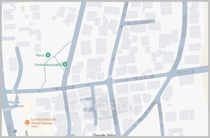Screen dimensions: 210x138
Task: Click the pedestrian crossing below Piazzale Alessandrino
Action: pyautogui.click(x=7, y=109)
